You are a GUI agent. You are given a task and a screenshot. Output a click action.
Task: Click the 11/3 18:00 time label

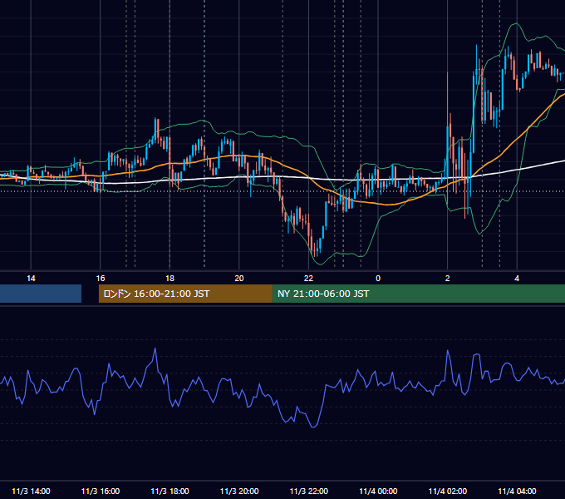tap(169, 491)
